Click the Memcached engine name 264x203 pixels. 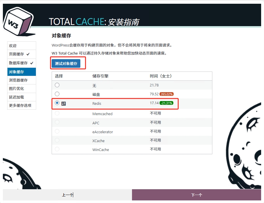(x=102, y=114)
